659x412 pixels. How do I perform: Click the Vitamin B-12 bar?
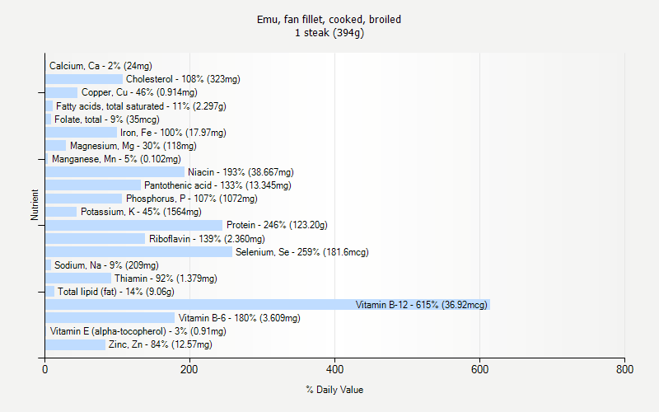click(268, 305)
